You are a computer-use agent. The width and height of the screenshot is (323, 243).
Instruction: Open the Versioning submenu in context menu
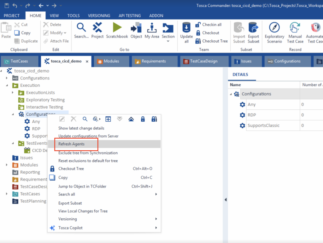coord(104,219)
